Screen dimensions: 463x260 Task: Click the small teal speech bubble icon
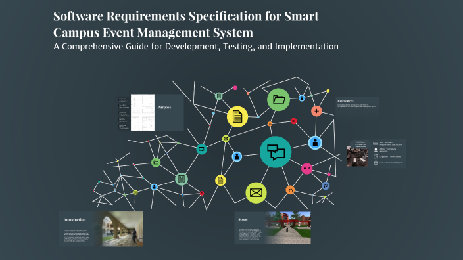pyautogui.click(x=202, y=149)
